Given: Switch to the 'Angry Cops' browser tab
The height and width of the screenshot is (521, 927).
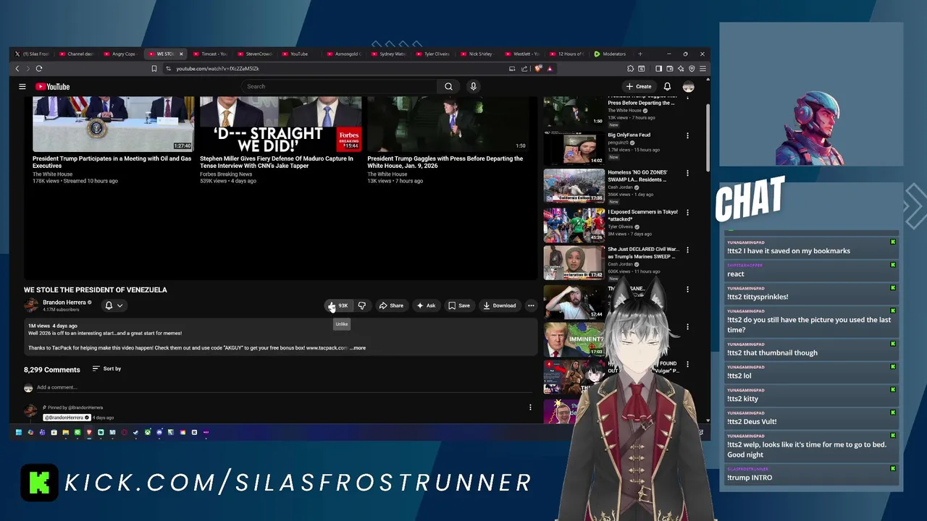Looking at the screenshot, I should tap(120, 54).
